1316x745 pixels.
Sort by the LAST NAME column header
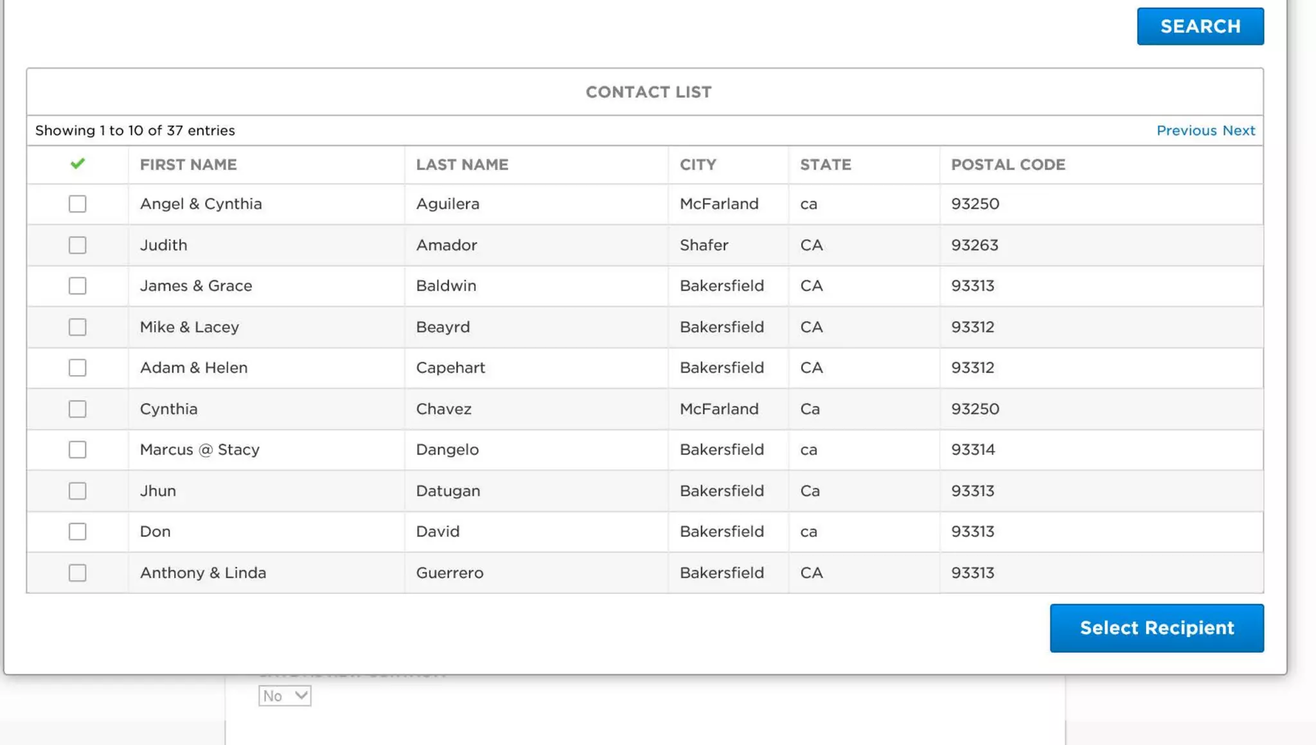(462, 165)
